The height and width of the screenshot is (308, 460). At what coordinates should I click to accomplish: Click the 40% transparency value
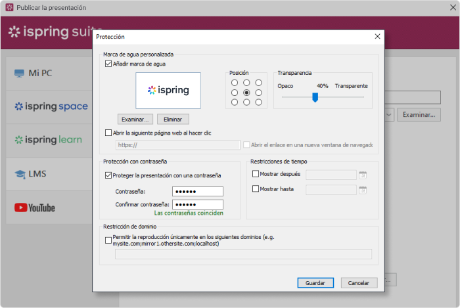pyautogui.click(x=322, y=86)
